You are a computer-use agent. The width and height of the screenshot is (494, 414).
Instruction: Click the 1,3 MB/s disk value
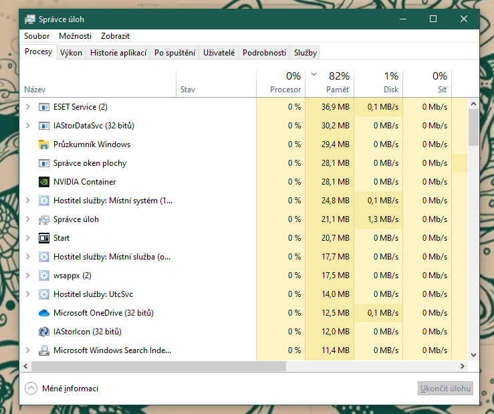pyautogui.click(x=383, y=219)
